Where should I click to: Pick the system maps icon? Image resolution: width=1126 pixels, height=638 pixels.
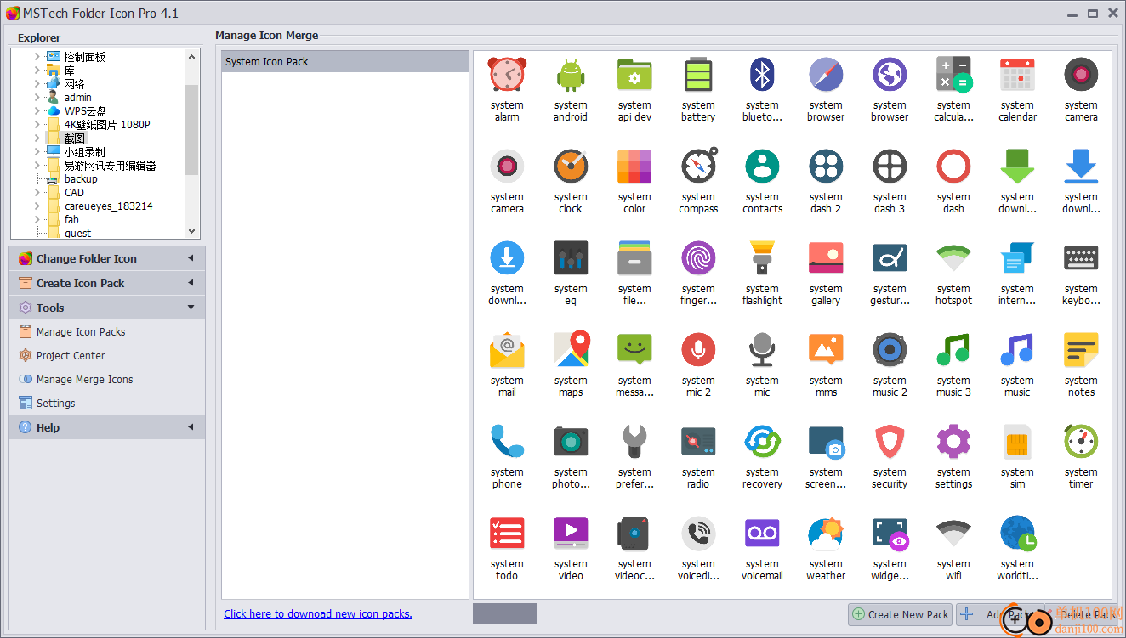(571, 350)
